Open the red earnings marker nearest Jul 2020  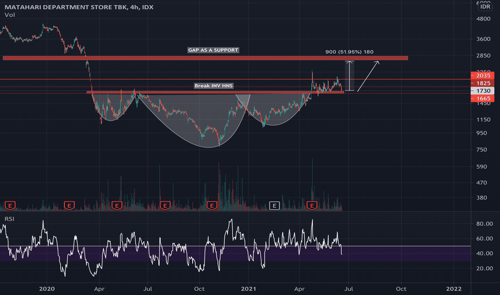pos(165,206)
